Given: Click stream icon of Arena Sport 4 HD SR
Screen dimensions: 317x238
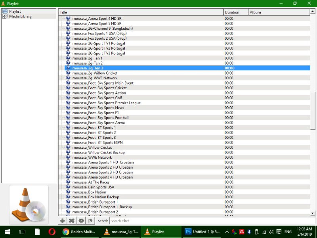Looking at the screenshot, I should (68, 18).
